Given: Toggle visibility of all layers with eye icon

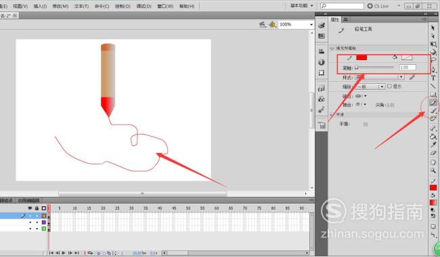Looking at the screenshot, I should click(30, 208).
